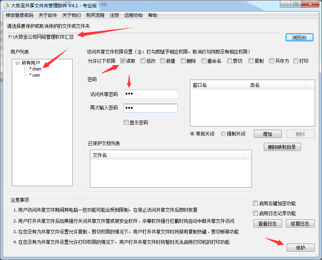This screenshot has width=322, height=260.
Task: Open the 远程协助 menu
Action: pyautogui.click(x=133, y=15)
